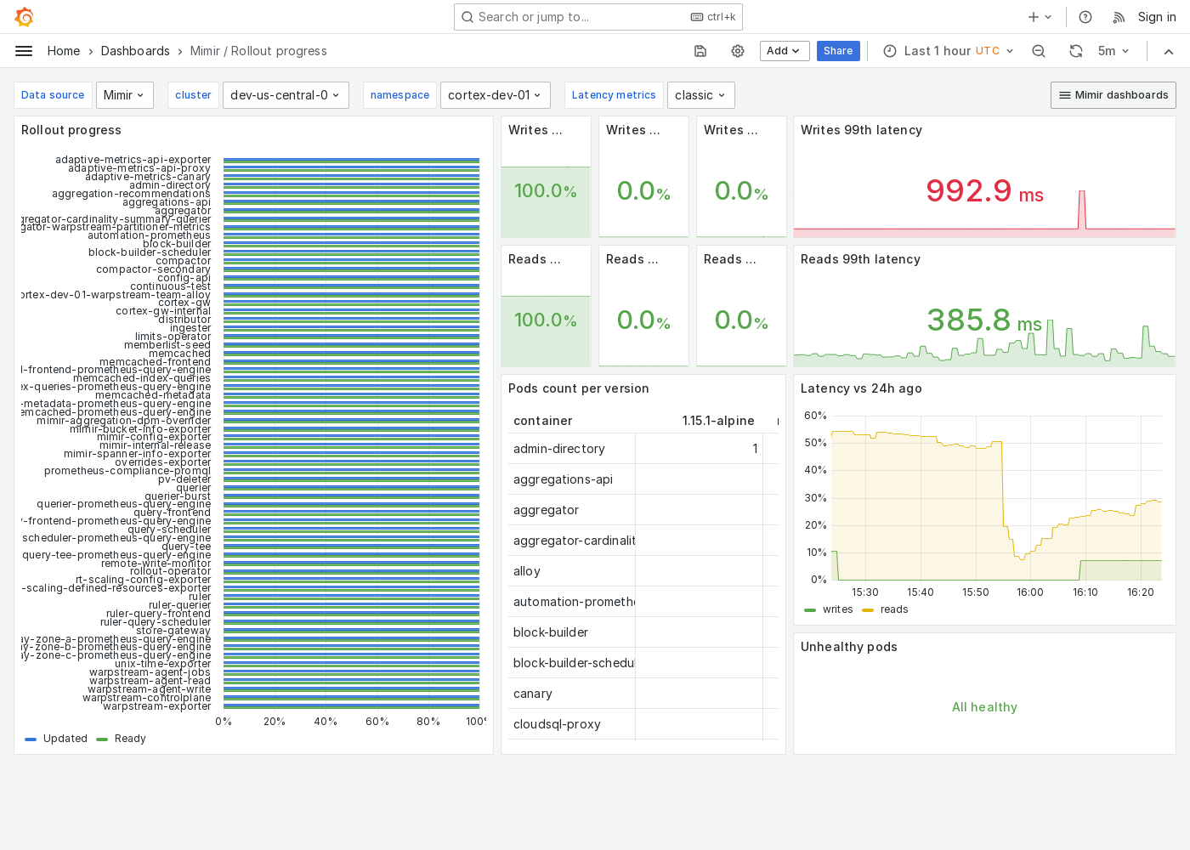This screenshot has width=1190, height=850.
Task: Save the dashboard via the disk icon
Action: coord(700,51)
